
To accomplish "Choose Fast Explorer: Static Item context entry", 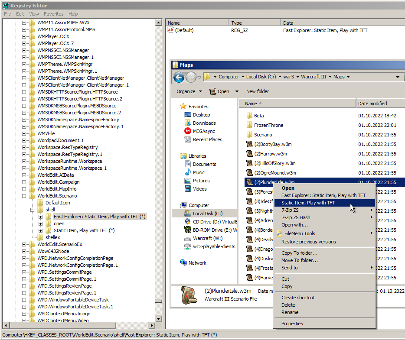I will [x=324, y=195].
